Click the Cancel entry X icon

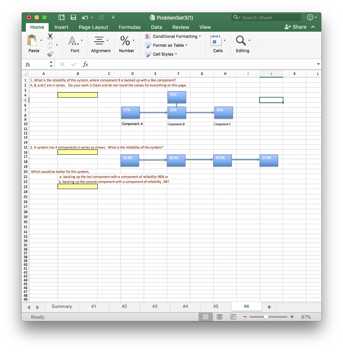click(x=62, y=64)
